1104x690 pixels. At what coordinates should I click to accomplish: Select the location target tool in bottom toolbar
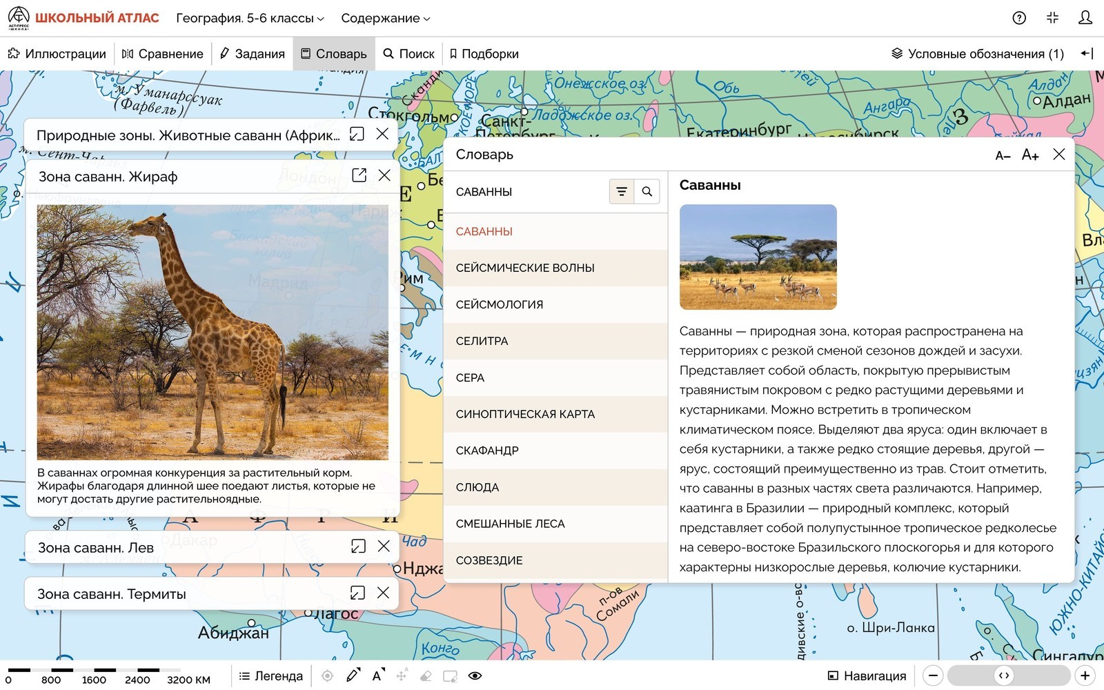pos(328,676)
